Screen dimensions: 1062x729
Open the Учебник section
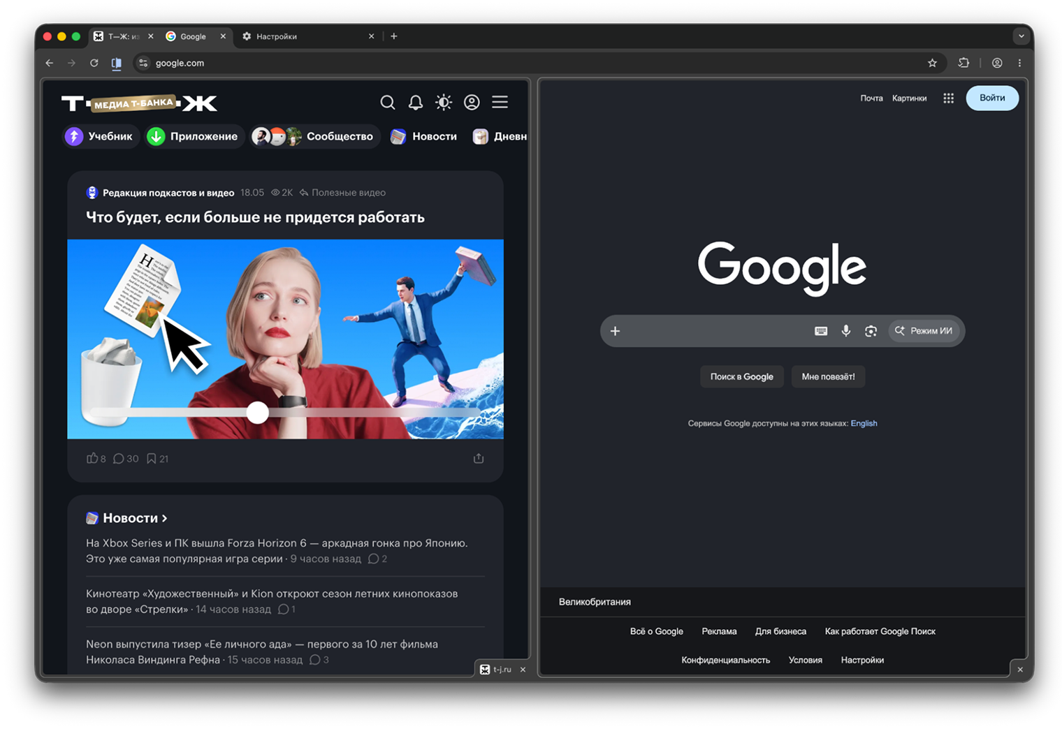click(x=100, y=136)
